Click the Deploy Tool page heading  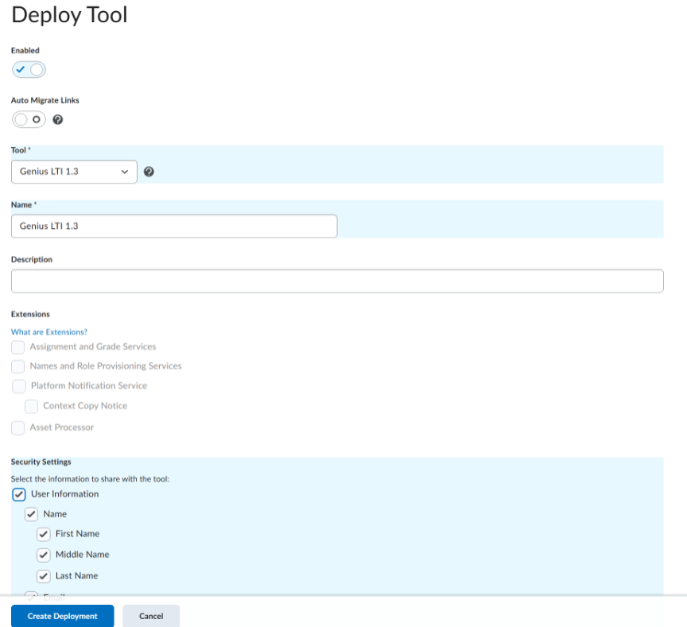(x=69, y=15)
